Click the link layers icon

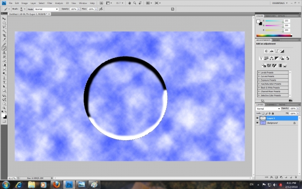coord(266,177)
